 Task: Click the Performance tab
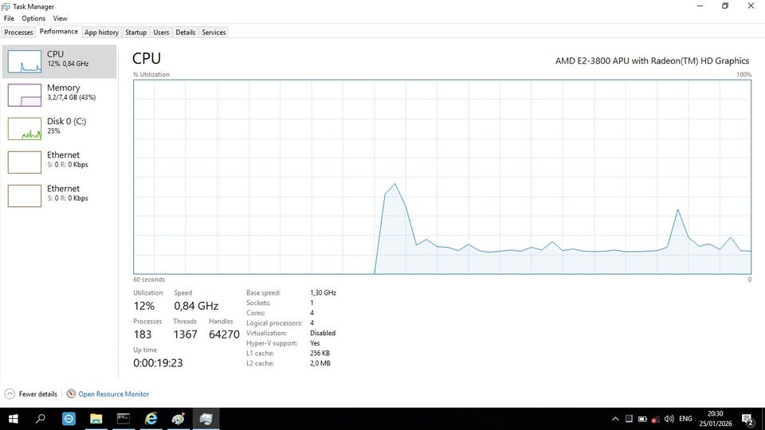click(x=58, y=31)
